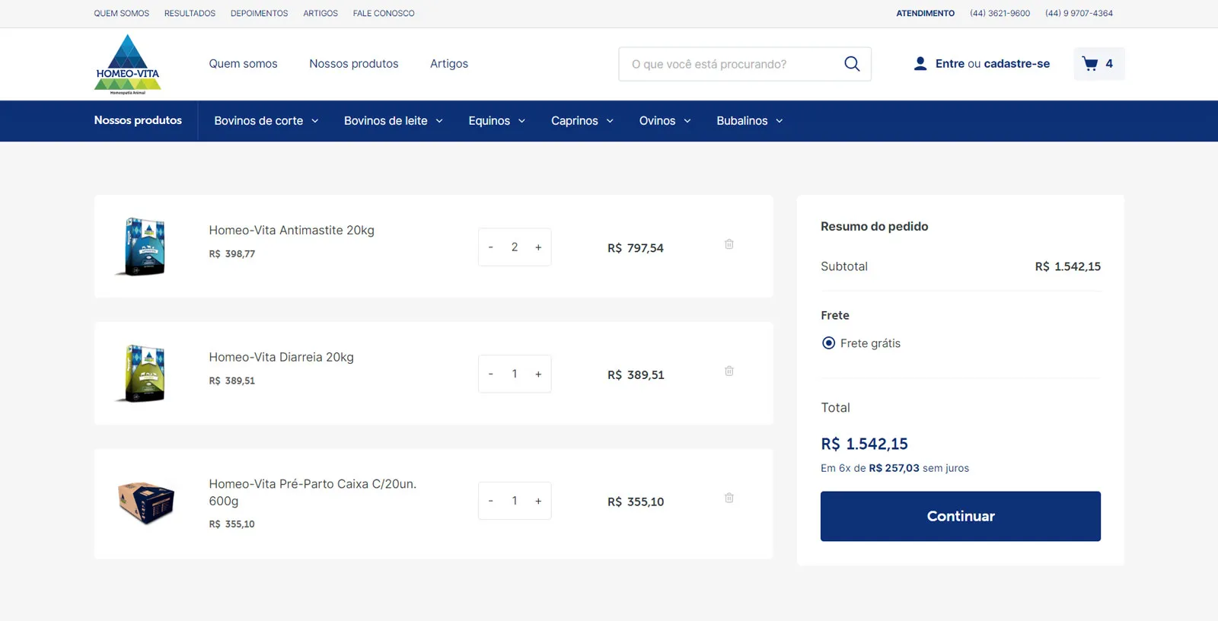The height and width of the screenshot is (621, 1218).
Task: Expand the Bovinos de corte dropdown
Action: click(x=266, y=121)
